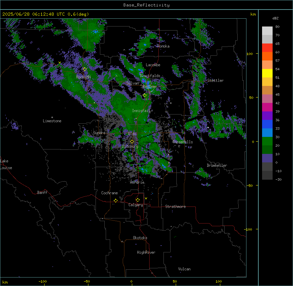293x286 pixels.
Task: Click the Calgary city label
Action: click(136, 205)
